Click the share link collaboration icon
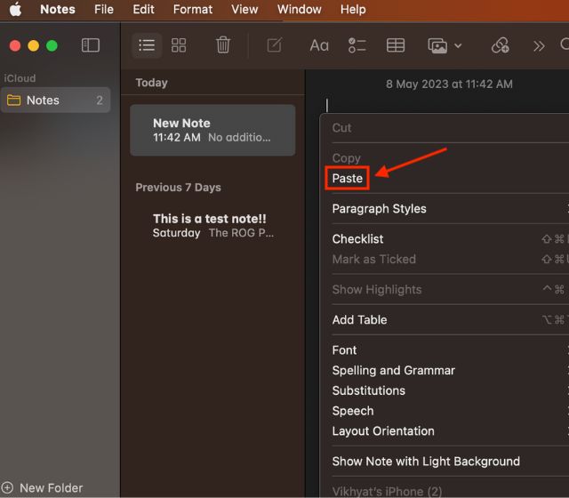This screenshot has width=569, height=498. pos(501,45)
